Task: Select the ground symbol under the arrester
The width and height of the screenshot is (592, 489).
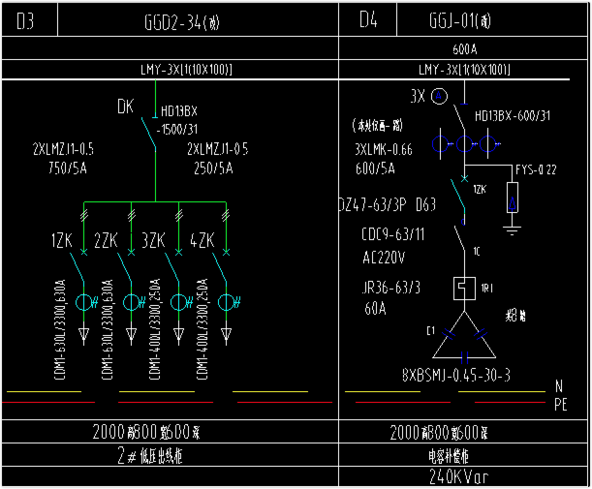Action: point(512,230)
